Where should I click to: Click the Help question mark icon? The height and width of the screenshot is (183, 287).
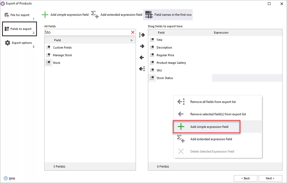coord(6,178)
